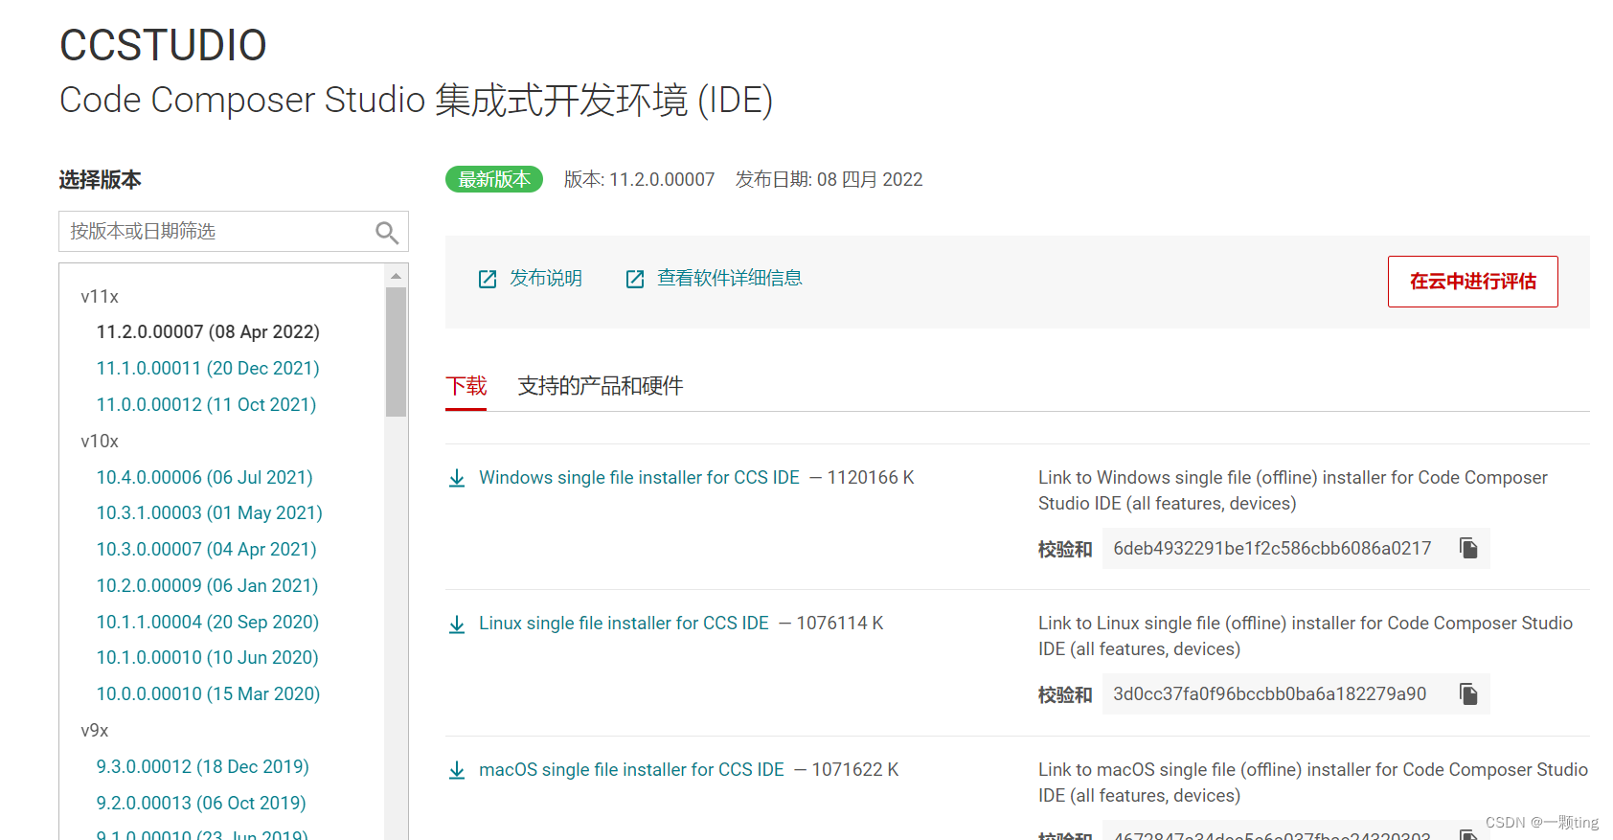
Task: Click the Linux installer description text
Action: [1306, 636]
